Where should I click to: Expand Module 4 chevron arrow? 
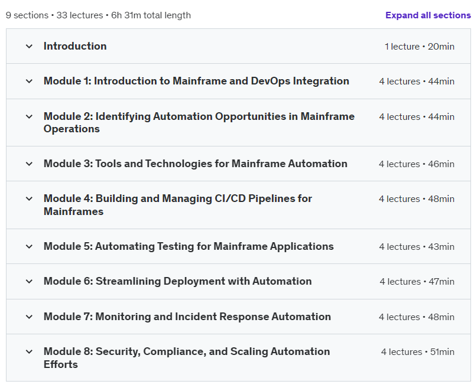(29, 198)
